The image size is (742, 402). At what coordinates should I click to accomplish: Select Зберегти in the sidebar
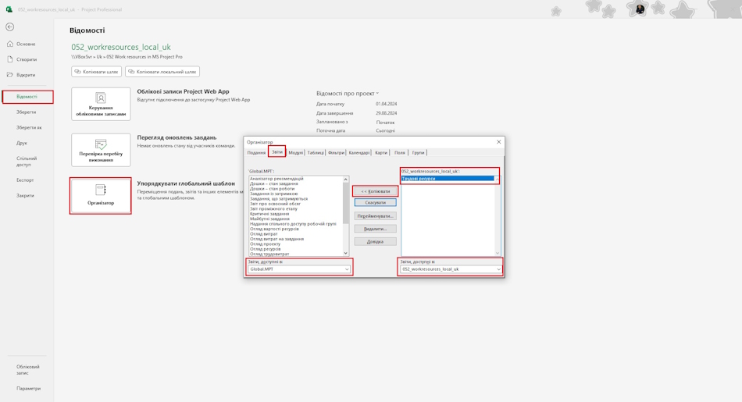[x=26, y=112]
